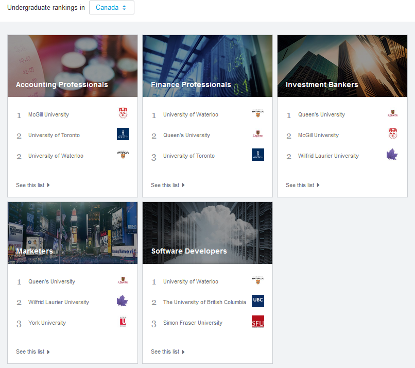This screenshot has height=368, width=415.
Task: Click the SFU logo
Action: coord(258,322)
